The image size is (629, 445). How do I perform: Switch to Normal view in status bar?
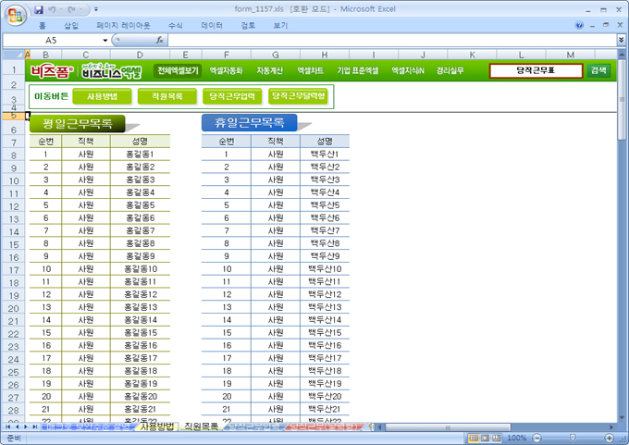pos(473,438)
